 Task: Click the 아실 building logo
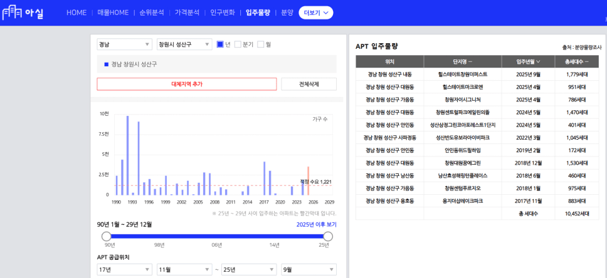[x=23, y=13]
